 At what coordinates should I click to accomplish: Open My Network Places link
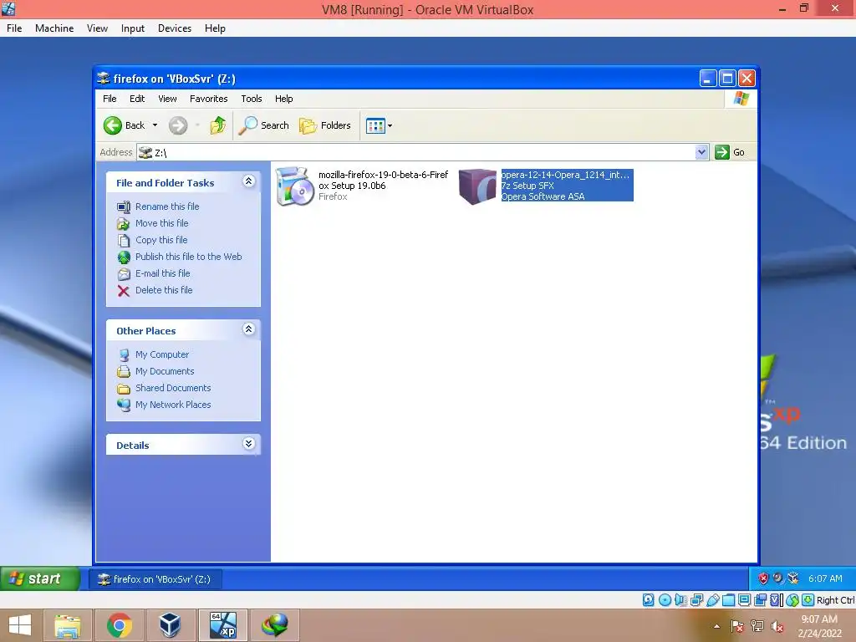pos(173,405)
